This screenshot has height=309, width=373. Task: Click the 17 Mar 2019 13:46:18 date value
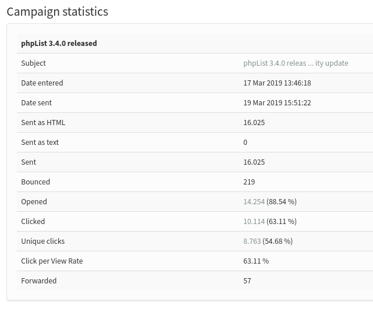coord(277,83)
